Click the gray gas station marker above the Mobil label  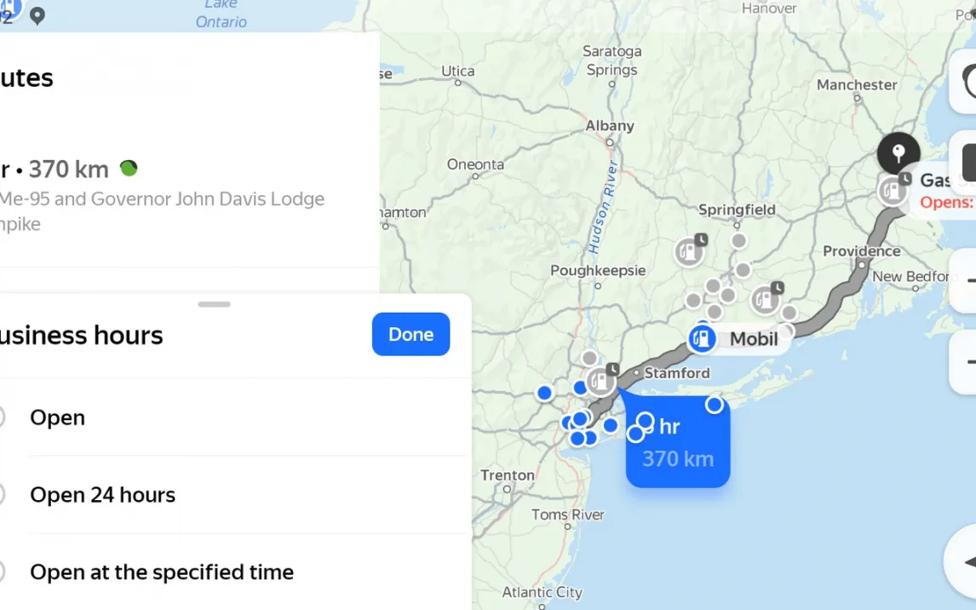pyautogui.click(x=766, y=299)
